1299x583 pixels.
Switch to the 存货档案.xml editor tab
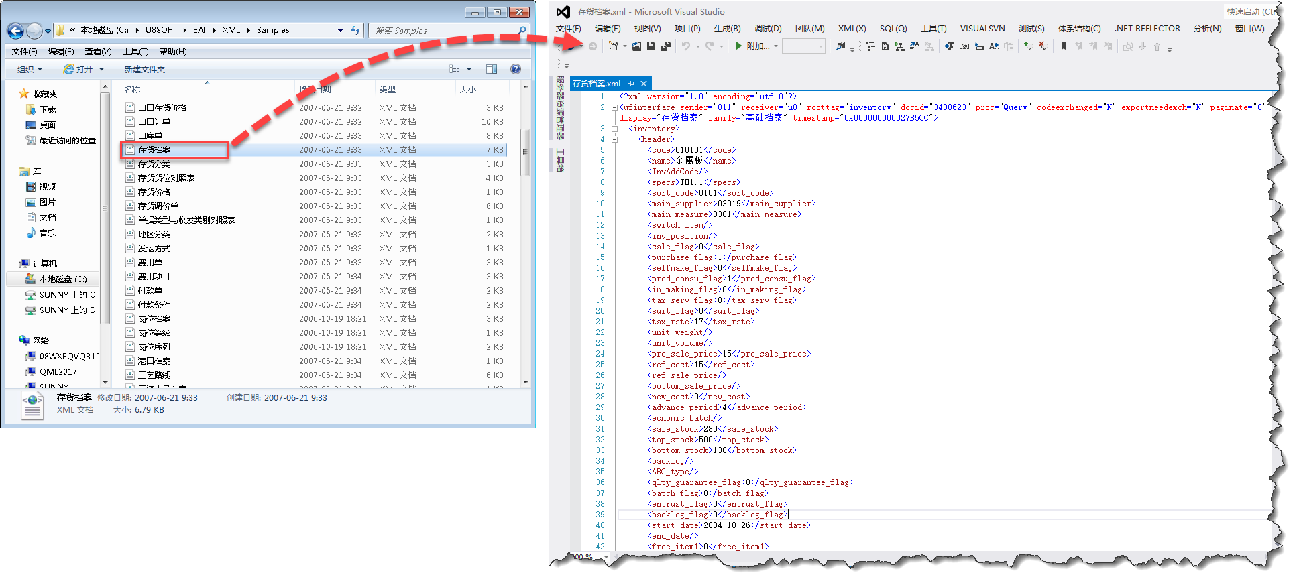tap(597, 84)
